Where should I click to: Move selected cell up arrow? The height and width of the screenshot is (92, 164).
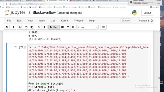click(39, 27)
